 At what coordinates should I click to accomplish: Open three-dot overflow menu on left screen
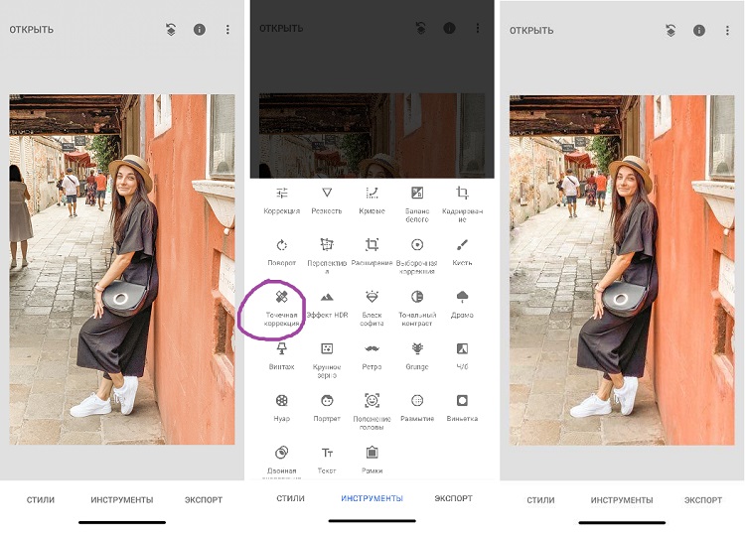coord(227,30)
